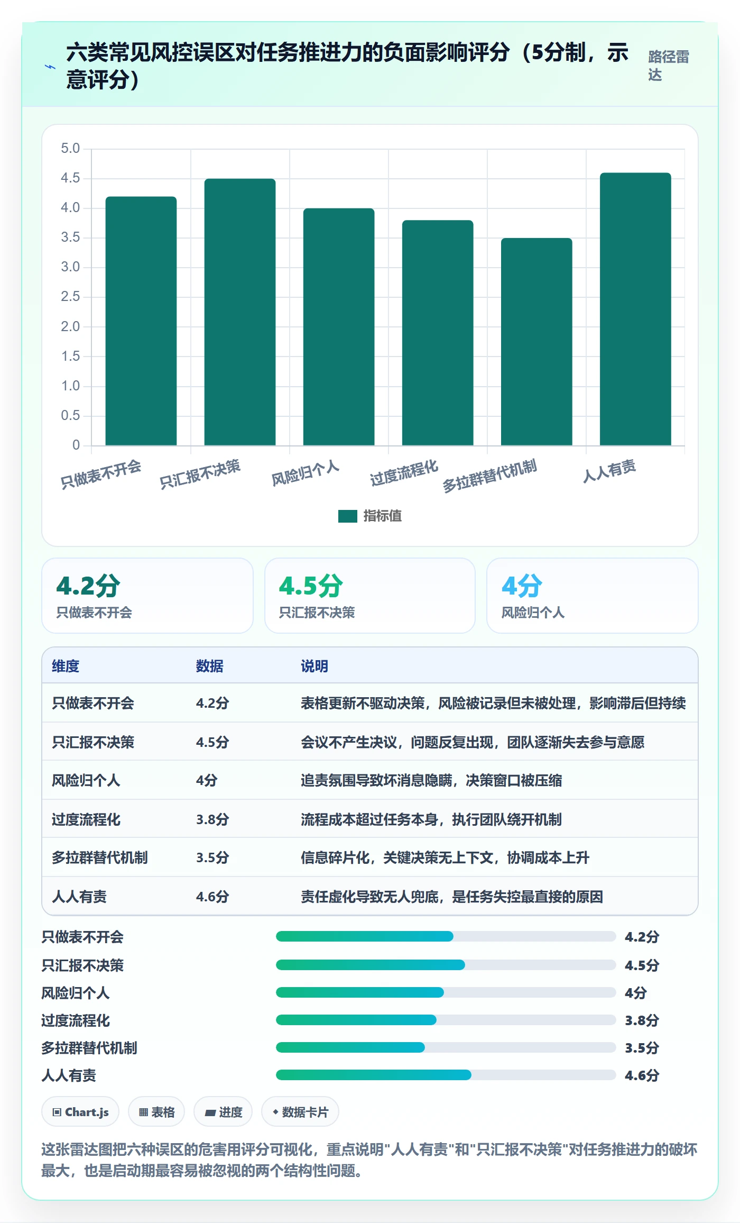Click the lightning icon beside the title
Screen dimensions: 740x1223
click(x=50, y=67)
